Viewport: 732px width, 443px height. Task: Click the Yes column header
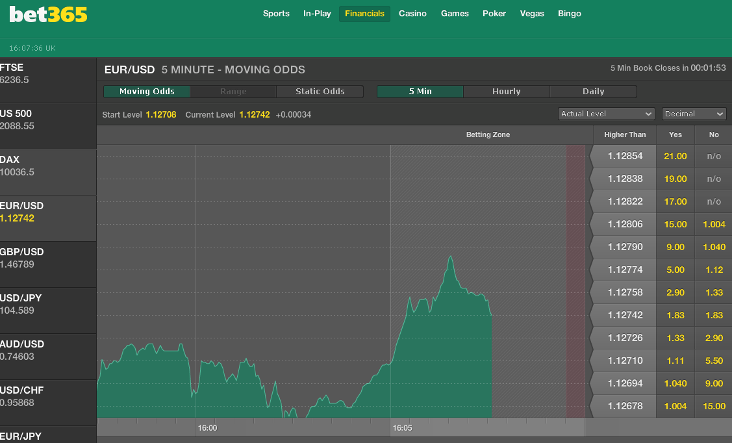click(x=675, y=134)
